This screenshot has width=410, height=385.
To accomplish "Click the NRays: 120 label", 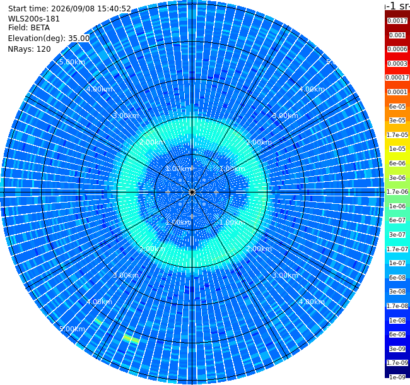I will point(29,49).
